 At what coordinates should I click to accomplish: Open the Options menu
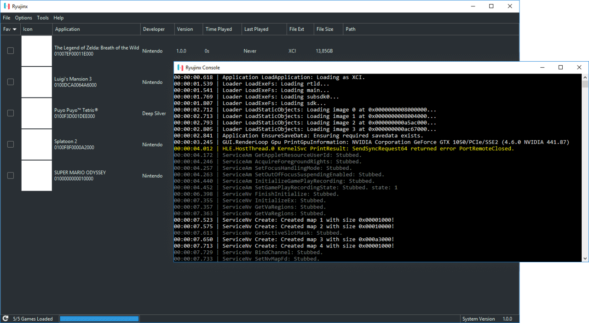[x=23, y=18]
